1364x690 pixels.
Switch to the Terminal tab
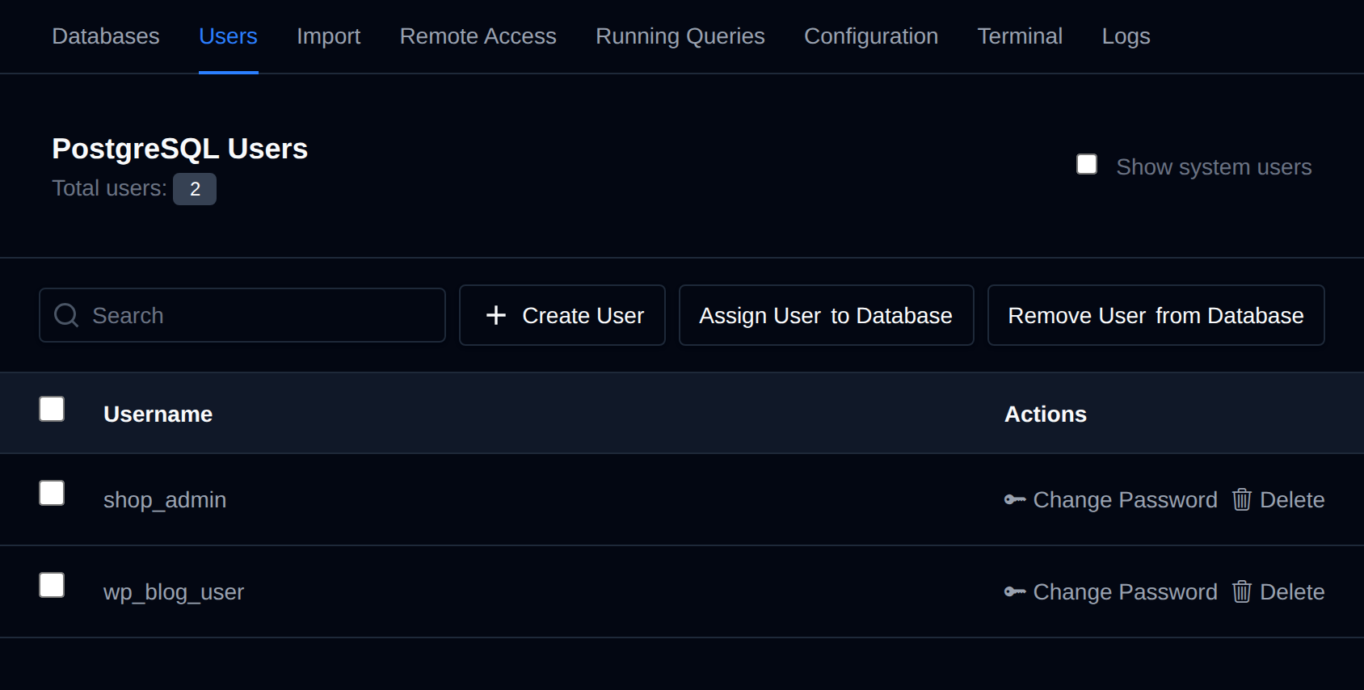tap(1020, 36)
